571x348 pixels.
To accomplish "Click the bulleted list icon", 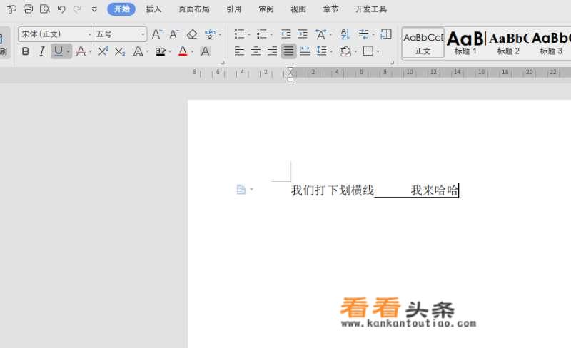I will 239,34.
